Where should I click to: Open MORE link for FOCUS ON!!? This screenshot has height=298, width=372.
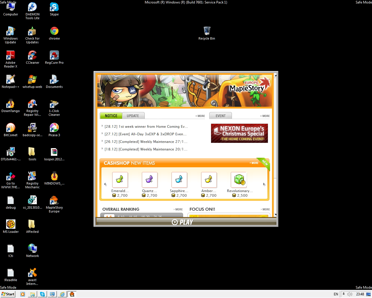(265, 209)
